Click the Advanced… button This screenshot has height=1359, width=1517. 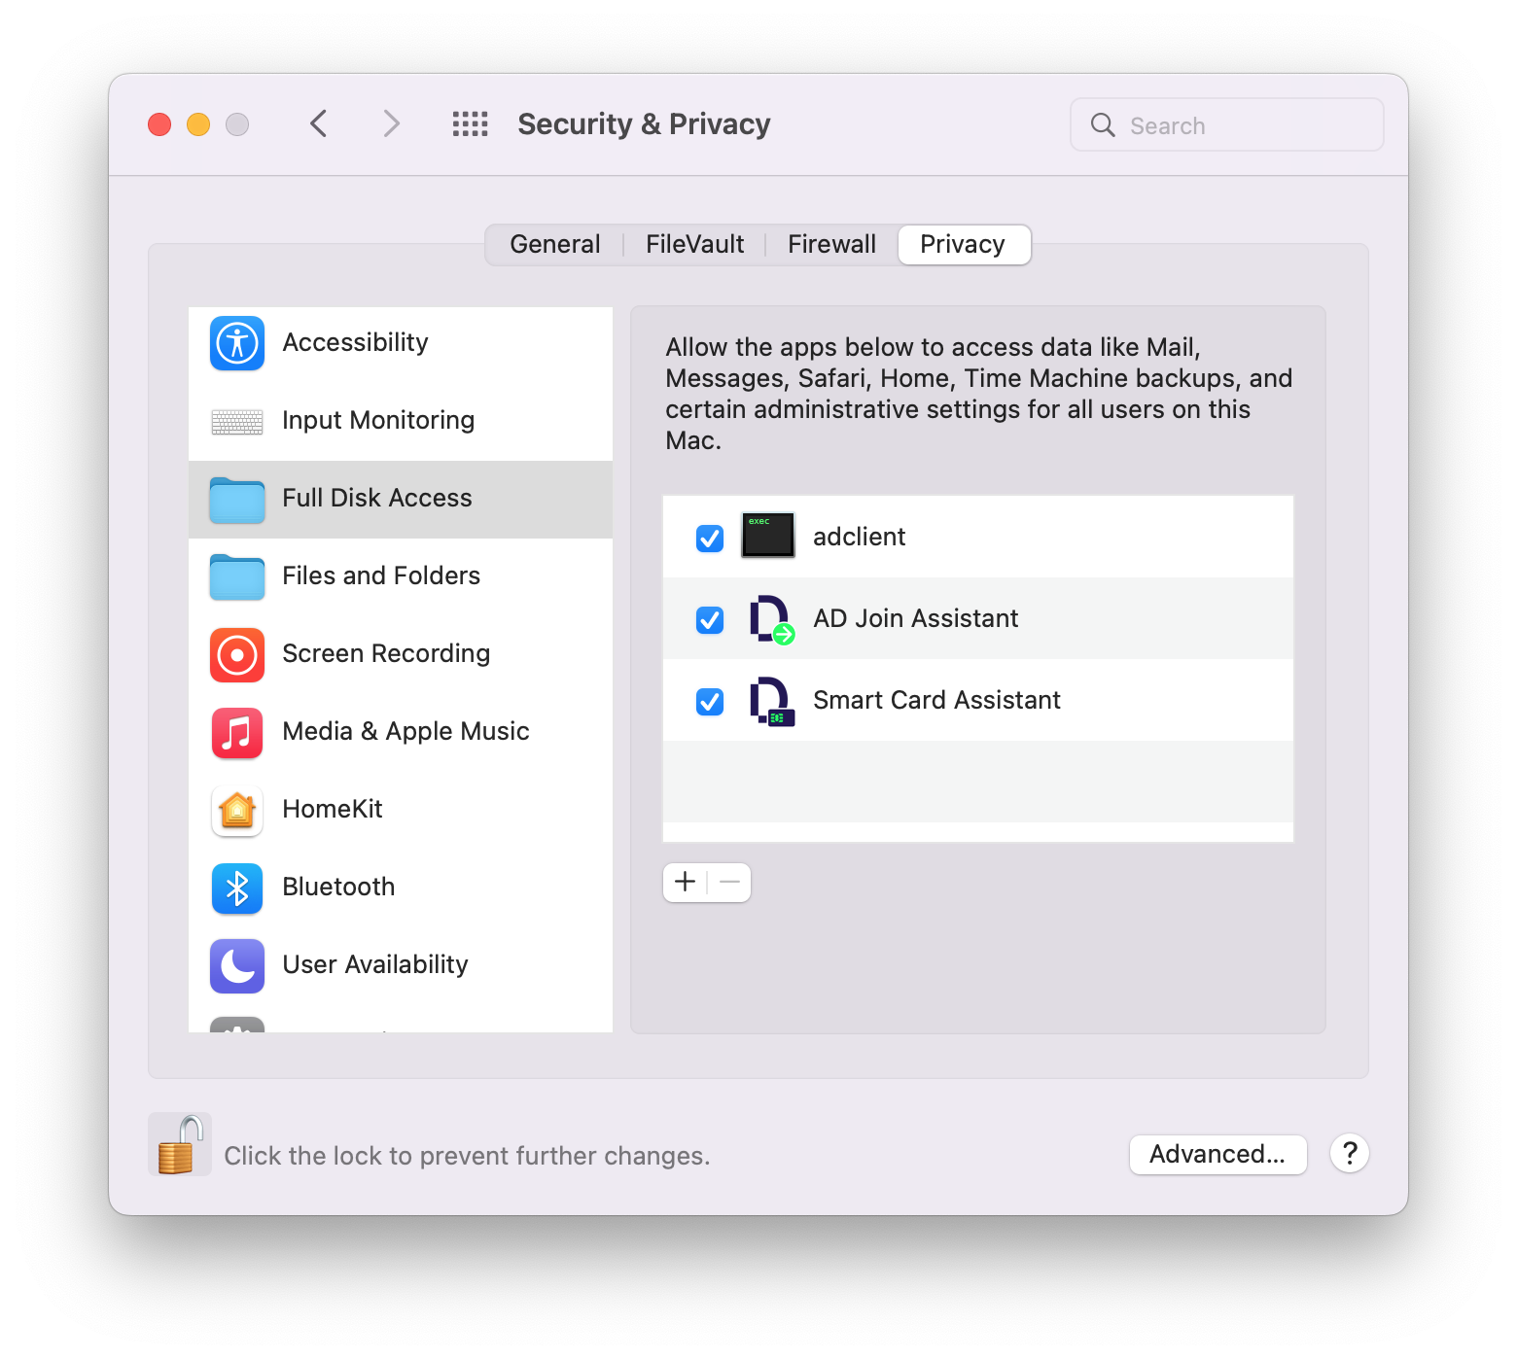[x=1217, y=1155]
